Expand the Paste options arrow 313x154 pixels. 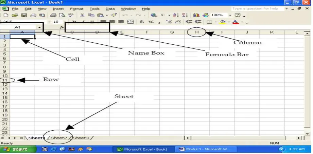tap(107, 15)
